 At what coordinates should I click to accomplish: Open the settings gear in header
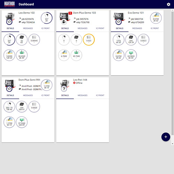168,5
